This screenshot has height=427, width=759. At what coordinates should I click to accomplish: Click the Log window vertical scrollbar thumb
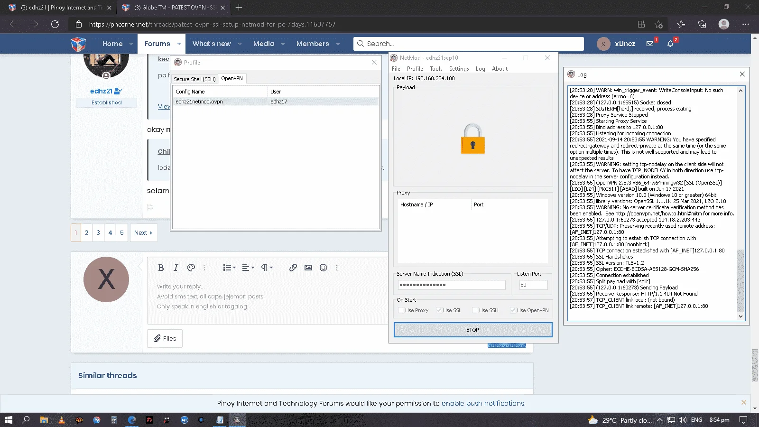(740, 280)
